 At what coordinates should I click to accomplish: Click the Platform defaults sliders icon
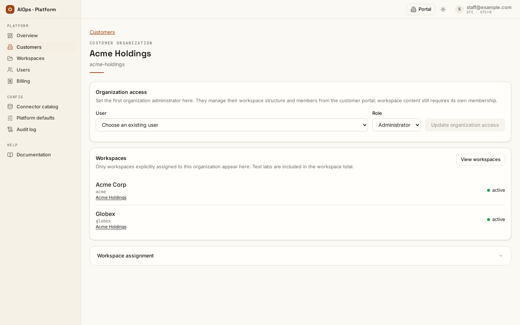coord(10,118)
